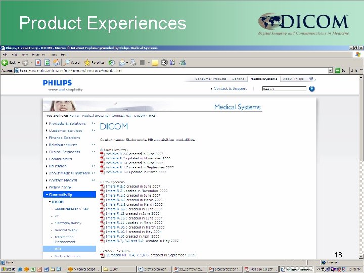Click PDF icon beside Gyroscan NT entry
This screenshot has width=364, height=273.
[x=102, y=255]
